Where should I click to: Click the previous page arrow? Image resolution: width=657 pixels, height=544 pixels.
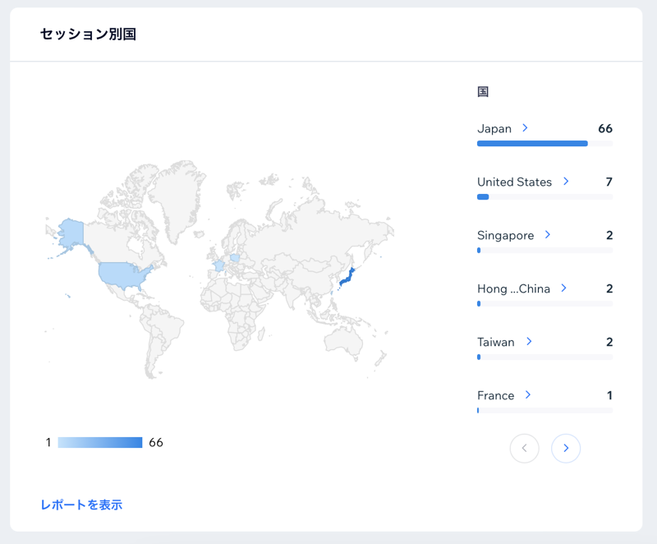click(525, 448)
